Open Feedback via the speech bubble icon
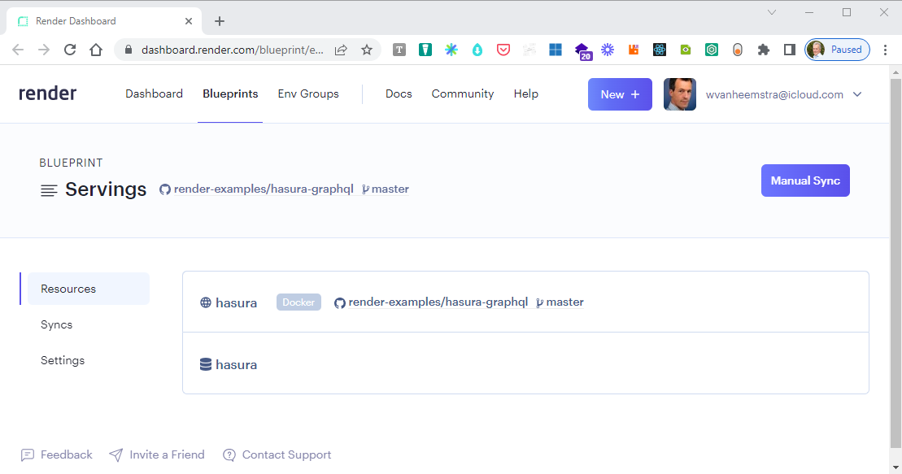 tap(28, 454)
